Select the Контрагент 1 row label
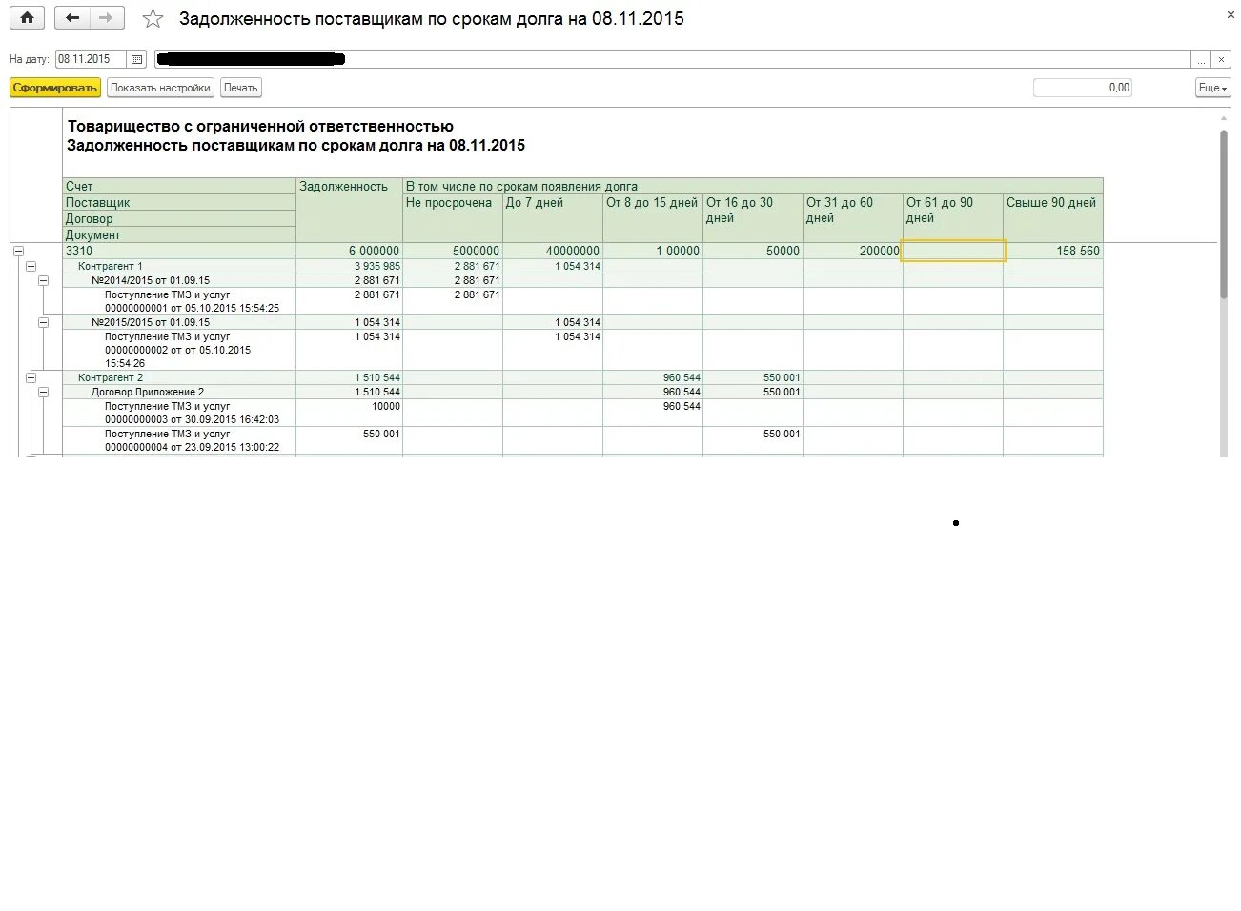1241x911 pixels. (111, 266)
